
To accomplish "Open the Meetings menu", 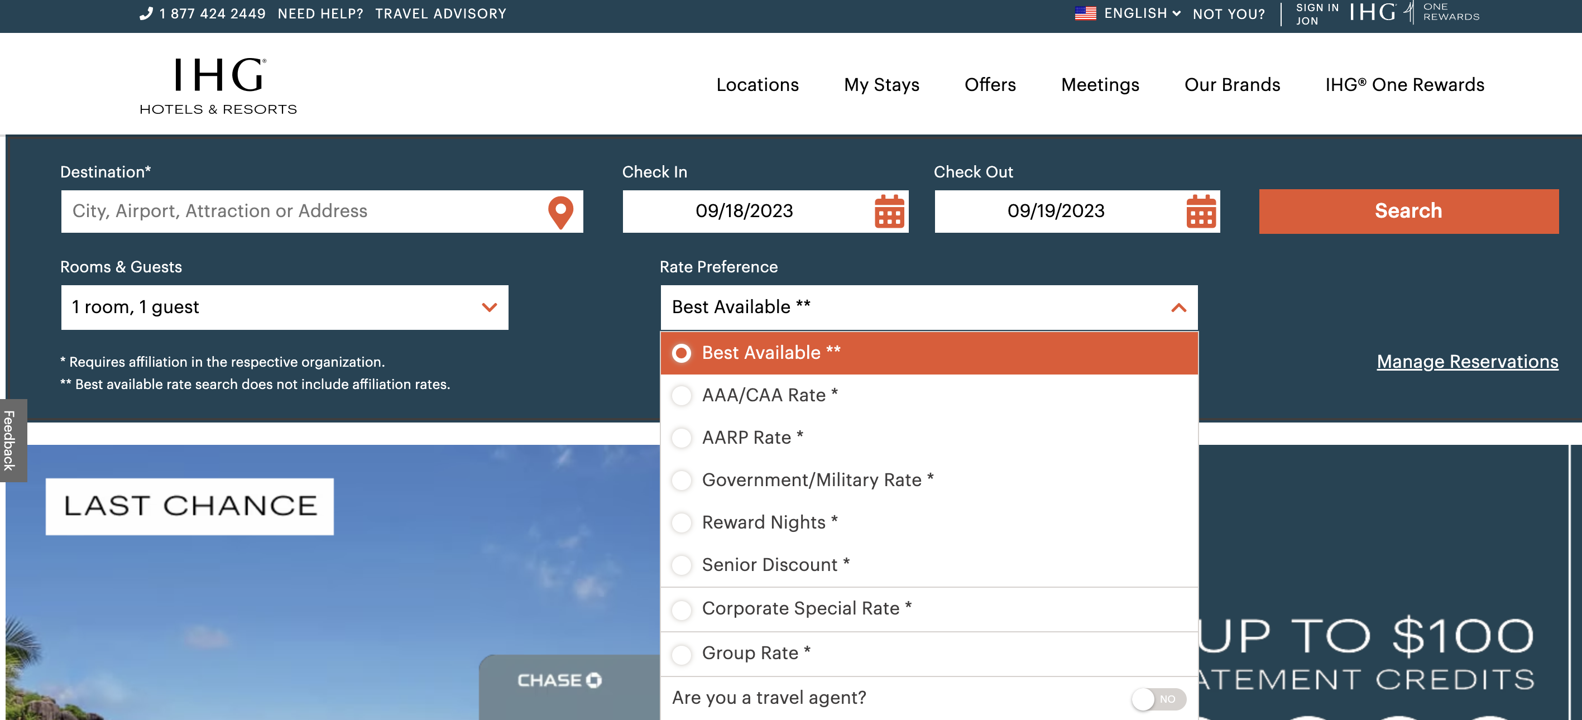I will pyautogui.click(x=1100, y=85).
